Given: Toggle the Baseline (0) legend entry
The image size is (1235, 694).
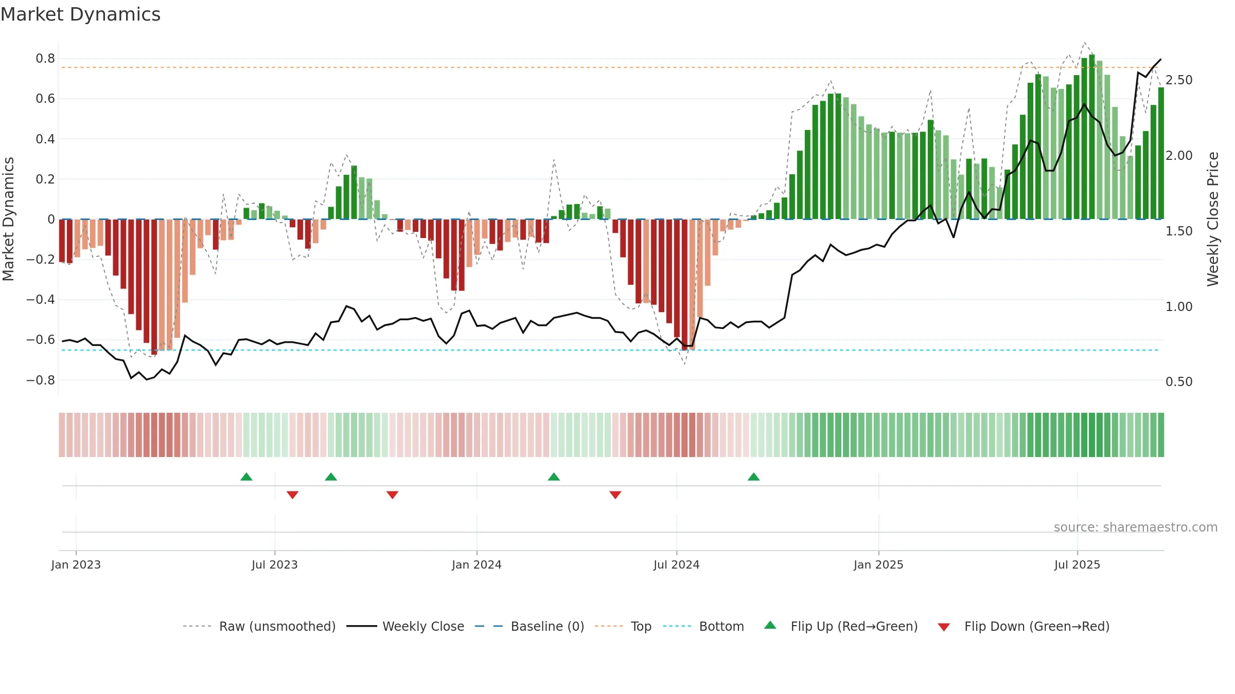Looking at the screenshot, I should tap(529, 626).
